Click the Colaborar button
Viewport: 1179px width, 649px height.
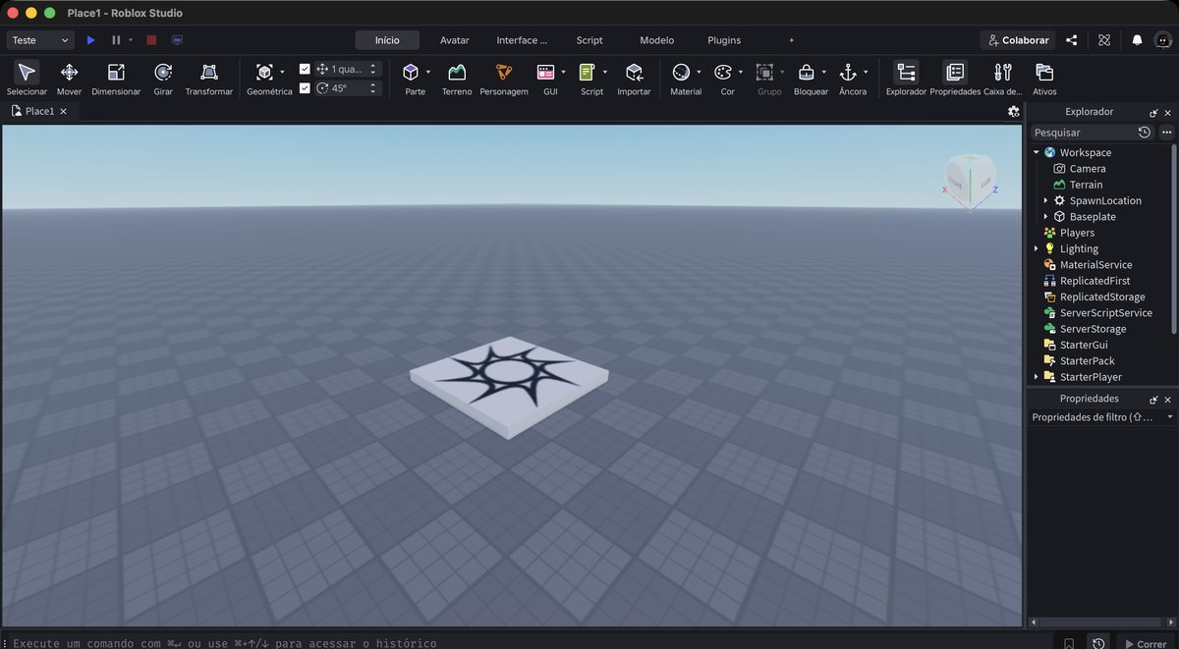point(1017,40)
